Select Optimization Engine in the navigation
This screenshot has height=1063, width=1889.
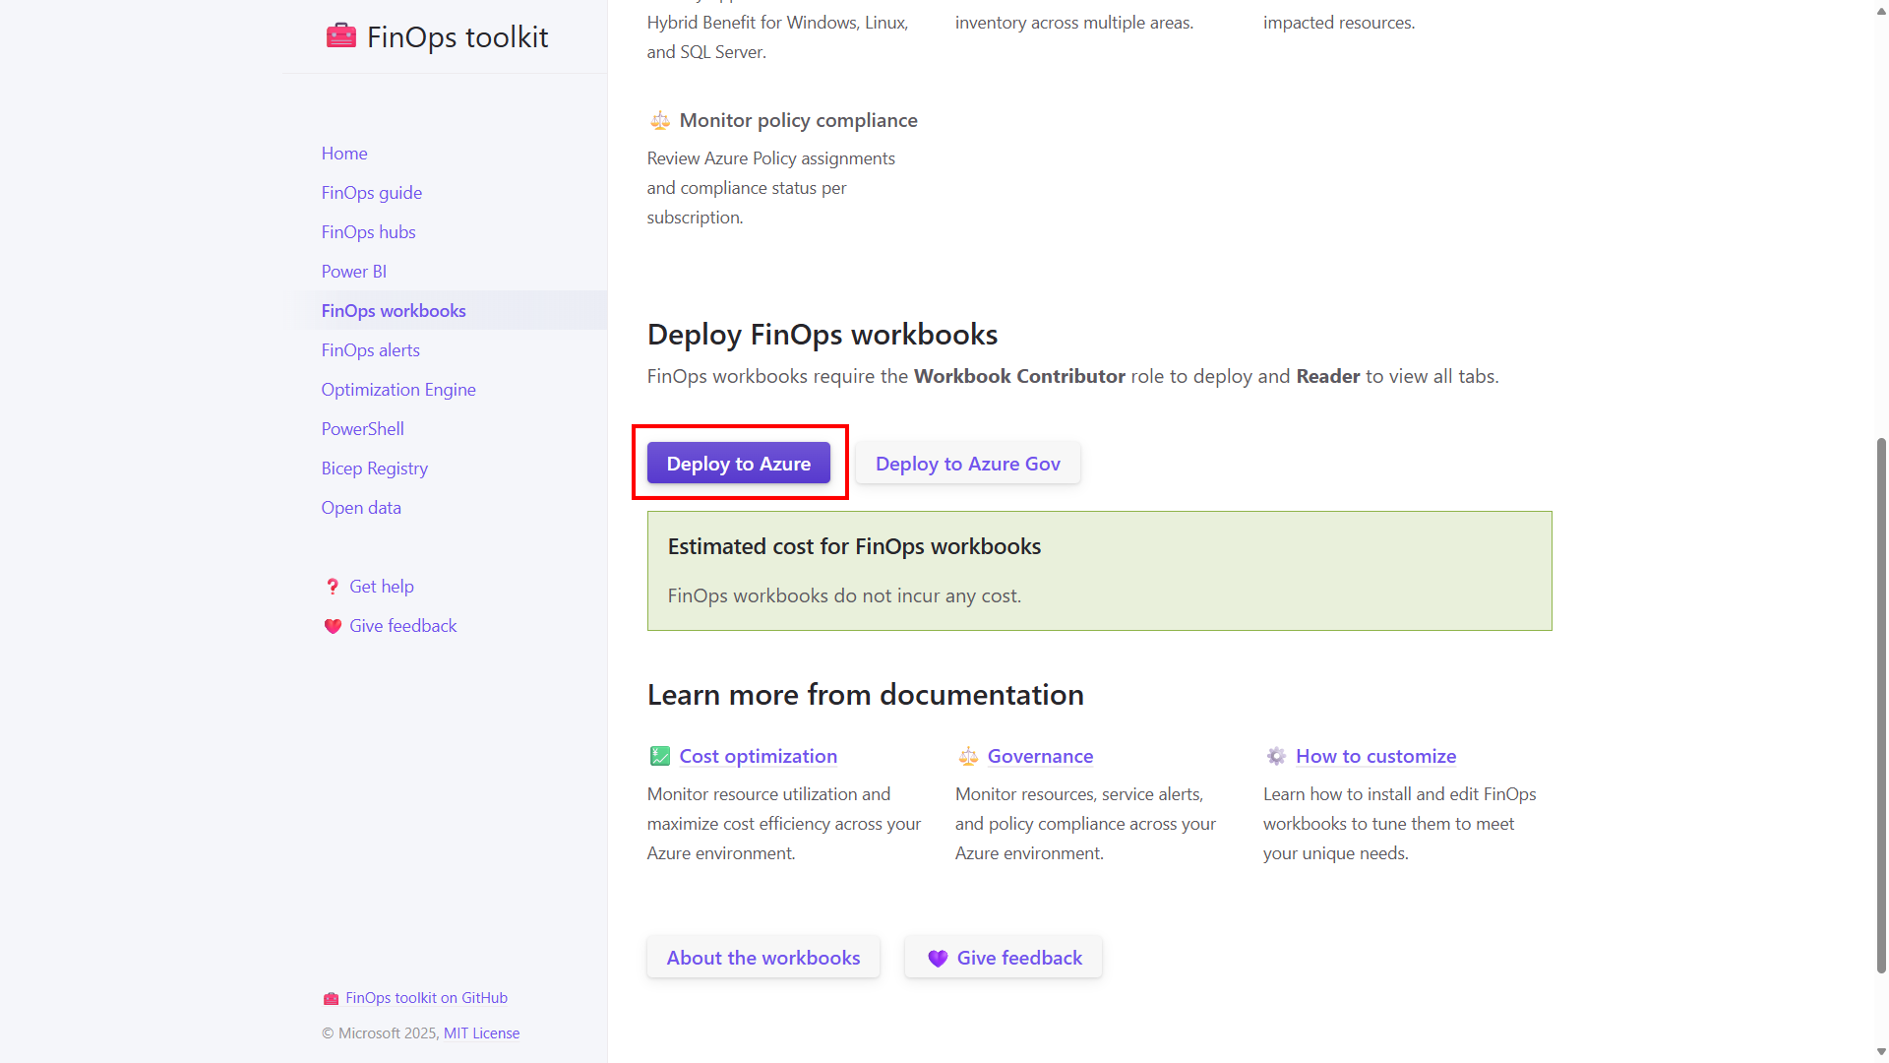[x=398, y=390]
